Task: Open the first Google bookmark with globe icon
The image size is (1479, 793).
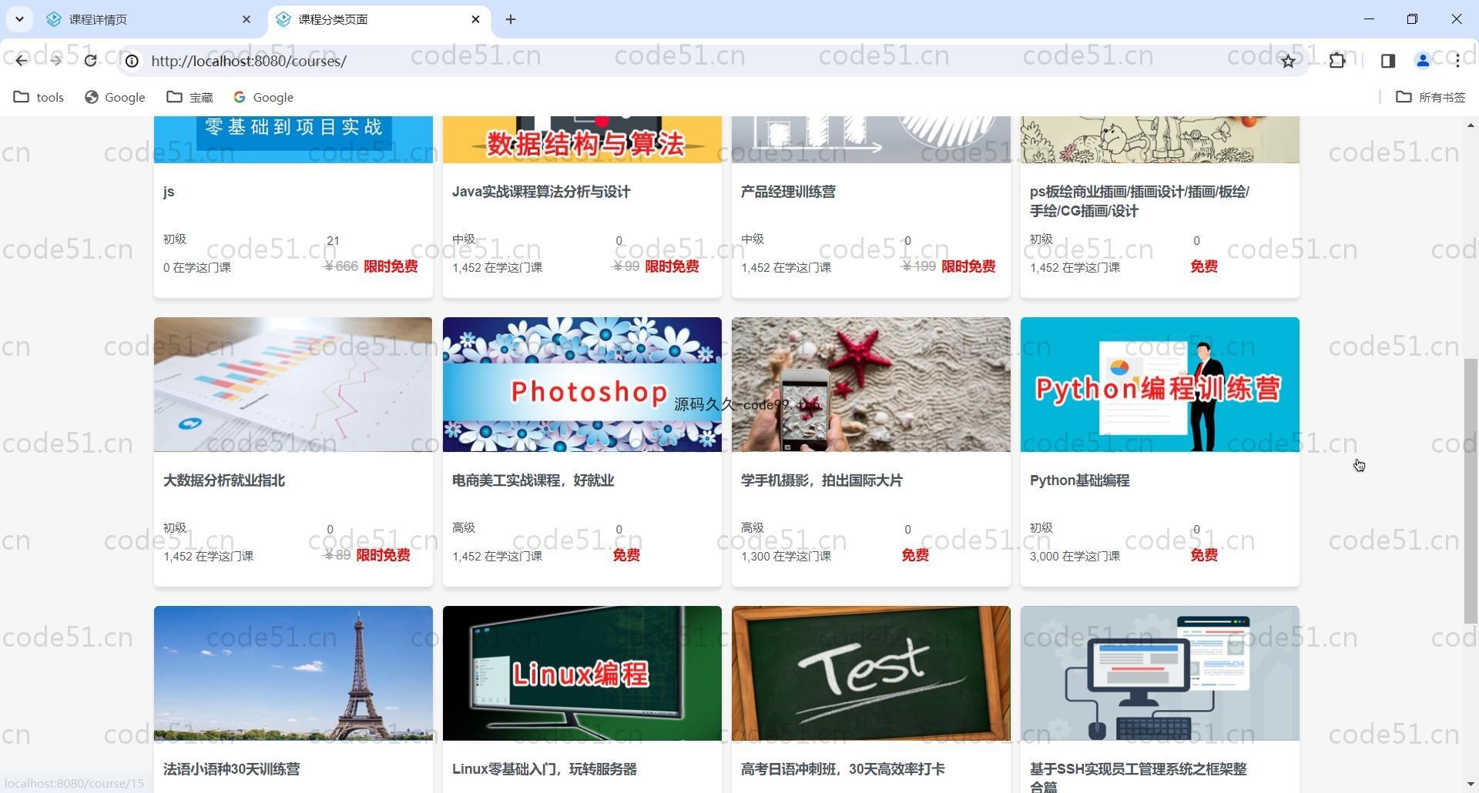Action: tap(115, 97)
